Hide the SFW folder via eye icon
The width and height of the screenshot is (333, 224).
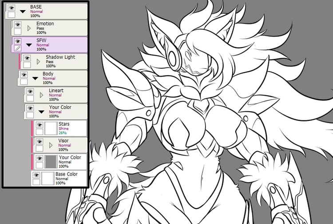[18, 41]
